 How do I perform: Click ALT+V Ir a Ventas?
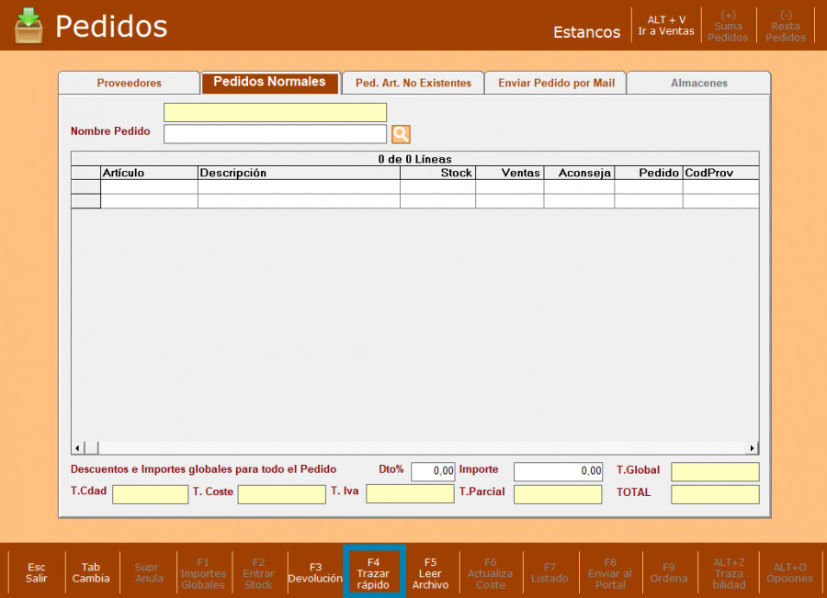pos(666,26)
